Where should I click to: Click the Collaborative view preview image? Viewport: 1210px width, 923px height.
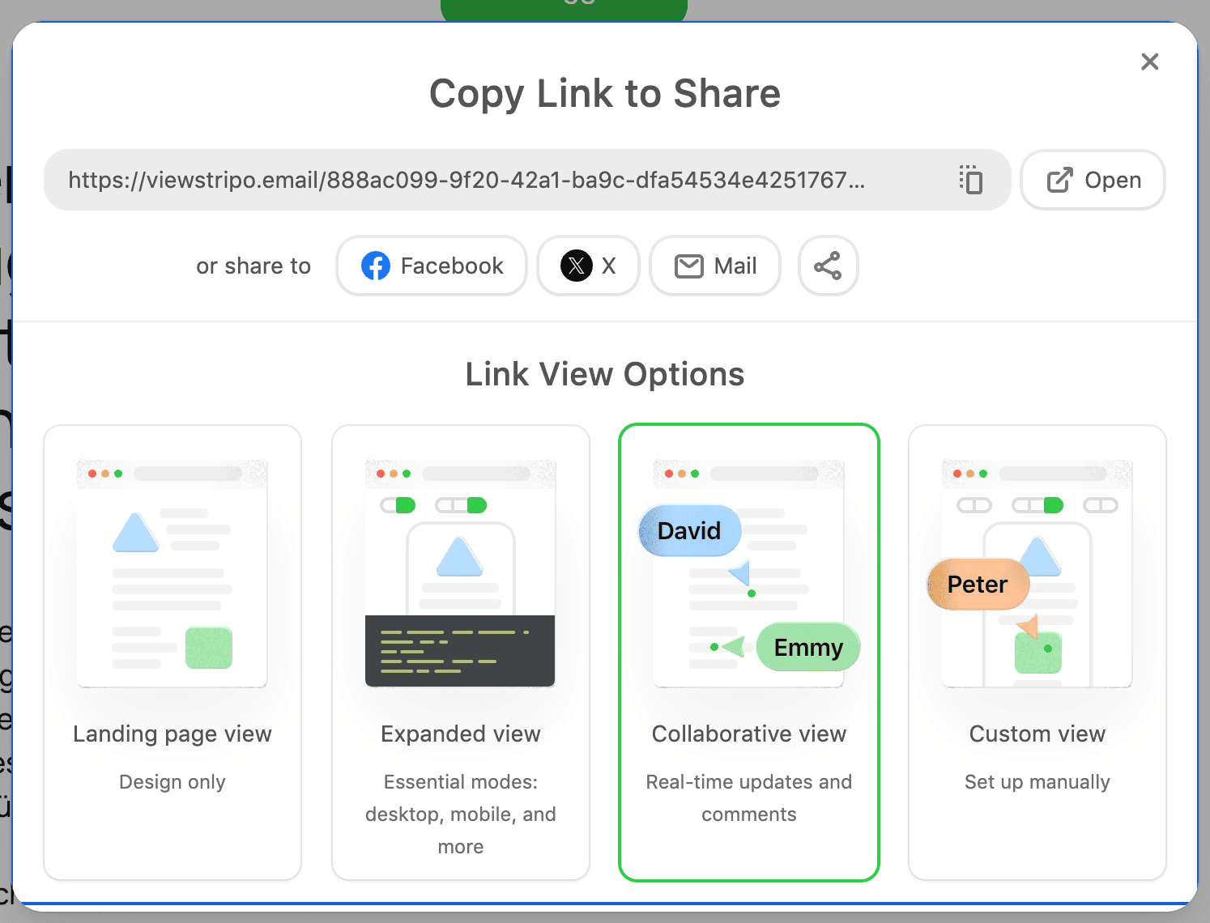tap(748, 571)
